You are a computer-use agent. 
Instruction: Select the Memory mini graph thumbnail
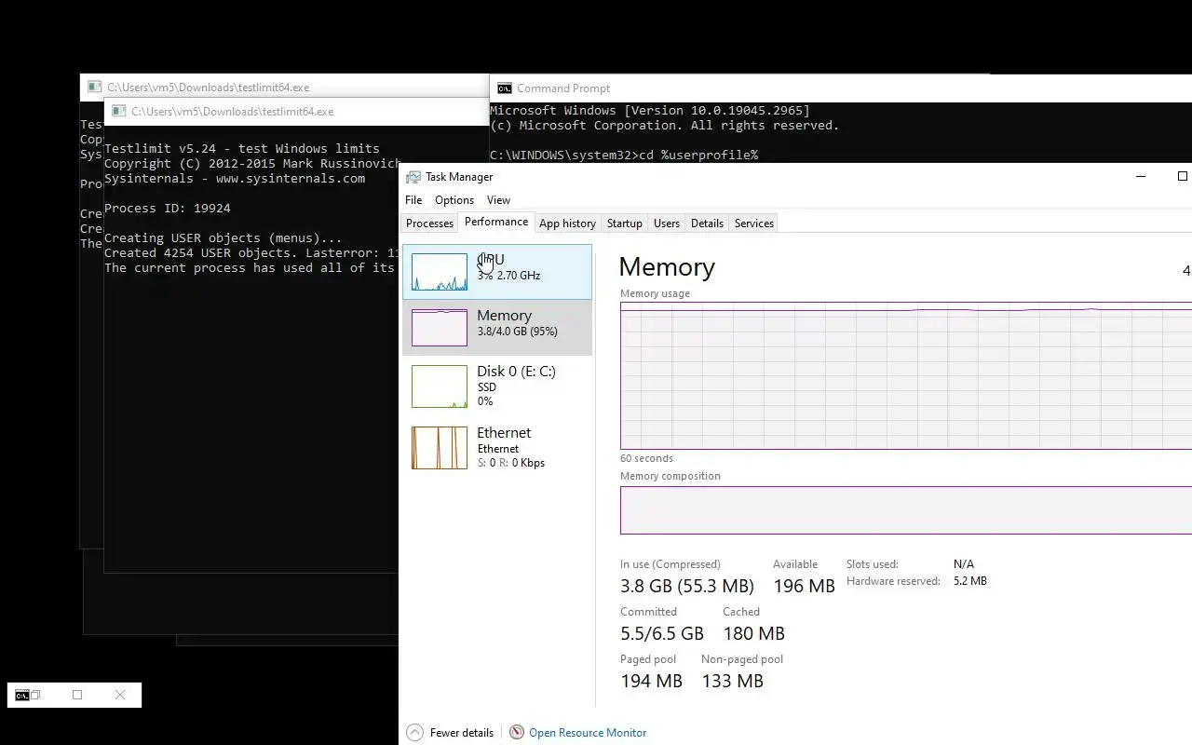tap(440, 328)
